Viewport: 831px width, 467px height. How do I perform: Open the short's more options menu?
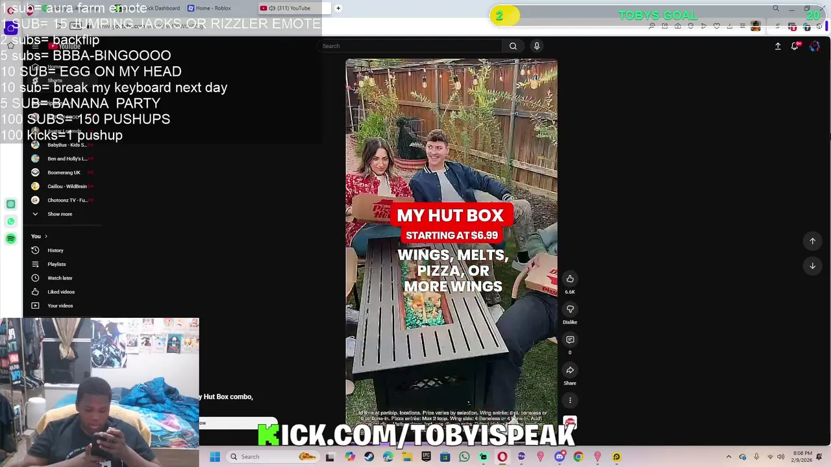(x=570, y=400)
